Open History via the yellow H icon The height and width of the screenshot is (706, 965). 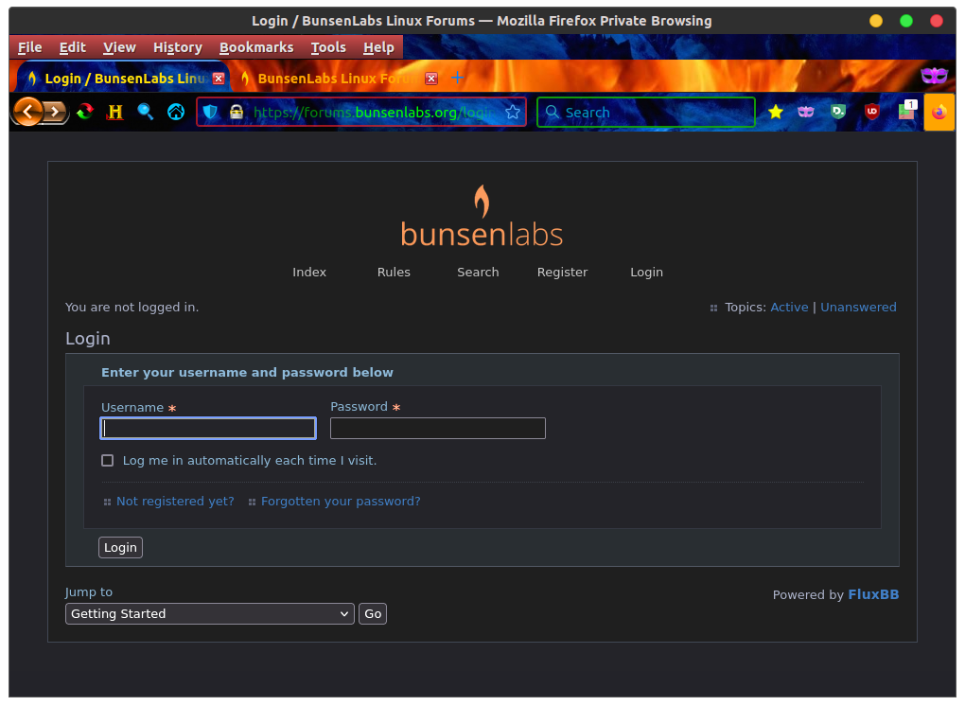(115, 112)
